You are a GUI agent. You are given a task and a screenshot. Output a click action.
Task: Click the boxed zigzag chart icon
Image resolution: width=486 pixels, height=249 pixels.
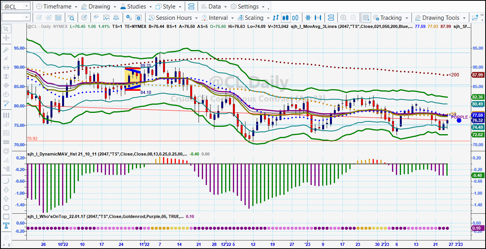[106, 18]
